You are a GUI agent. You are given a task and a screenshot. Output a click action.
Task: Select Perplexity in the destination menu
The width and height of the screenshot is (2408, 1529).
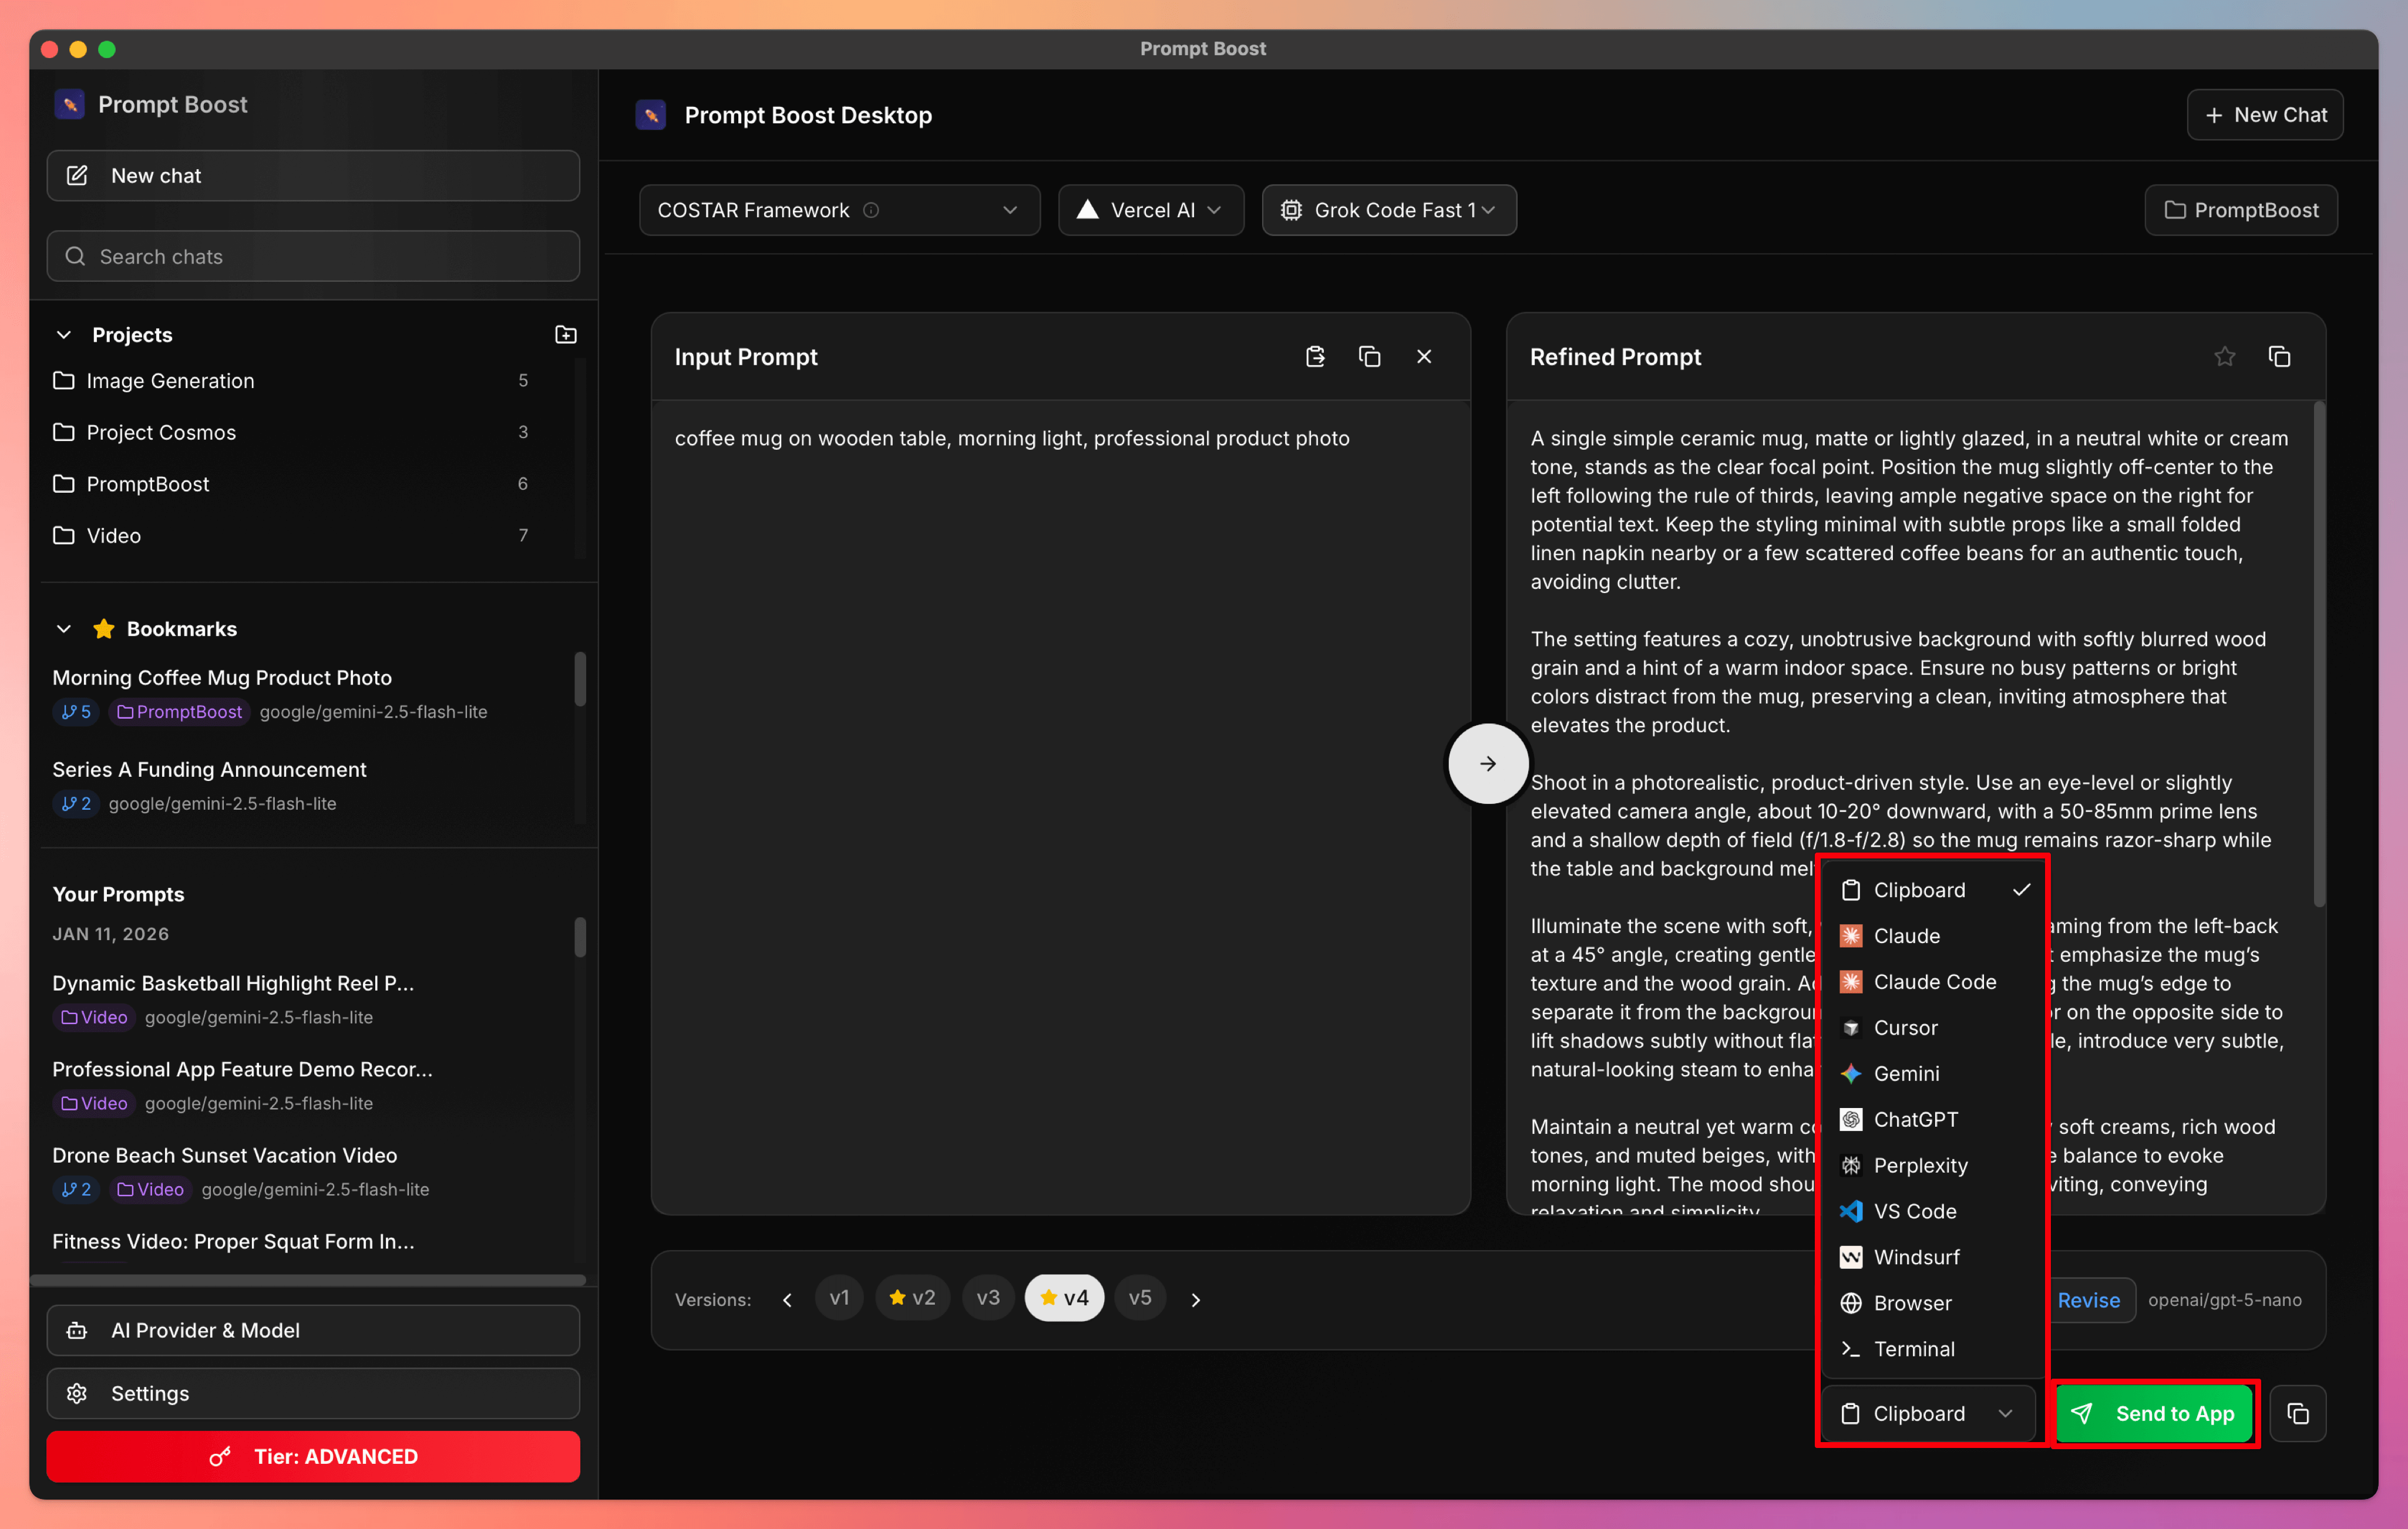1919,1165
